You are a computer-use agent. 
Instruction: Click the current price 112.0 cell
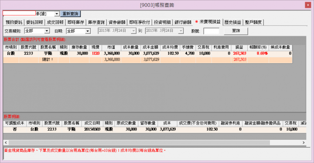[x=96, y=53]
